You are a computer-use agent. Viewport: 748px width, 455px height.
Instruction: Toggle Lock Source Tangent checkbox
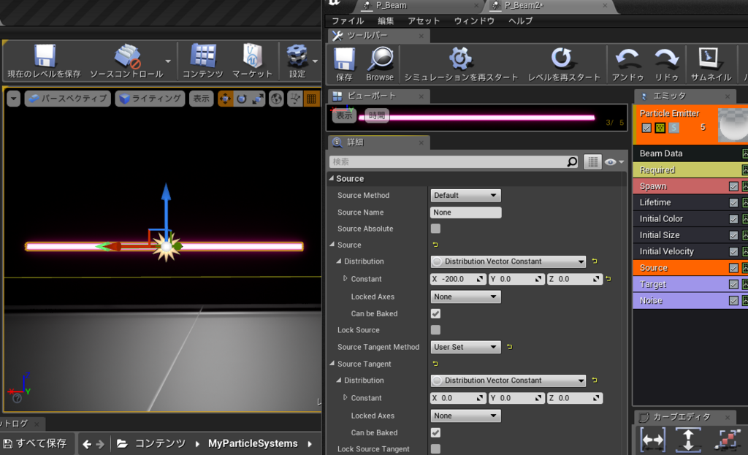click(435, 449)
